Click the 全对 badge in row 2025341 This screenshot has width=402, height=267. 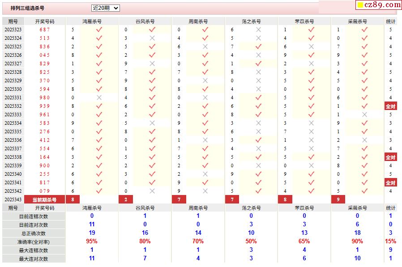390,182
